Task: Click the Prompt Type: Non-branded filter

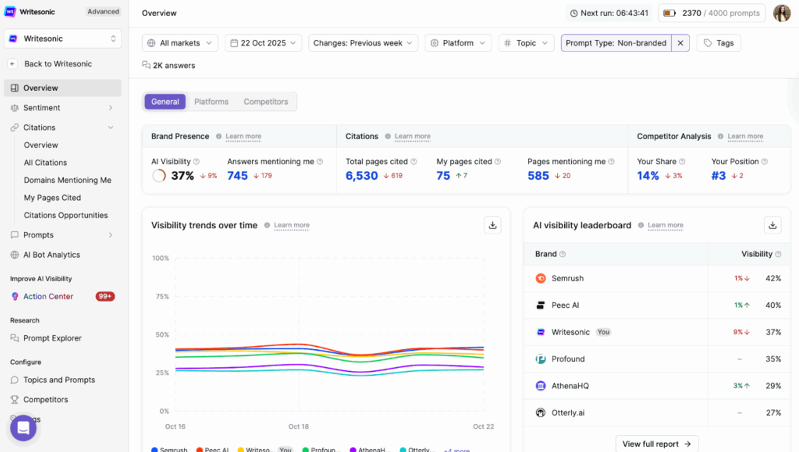Action: pyautogui.click(x=616, y=43)
